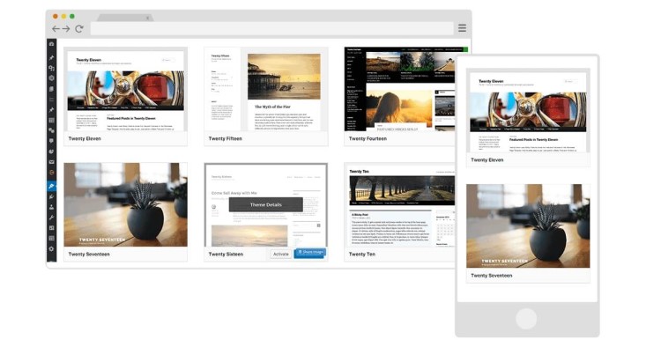Tap the phone mockup home button
This screenshot has height=340, width=661.
[526, 319]
